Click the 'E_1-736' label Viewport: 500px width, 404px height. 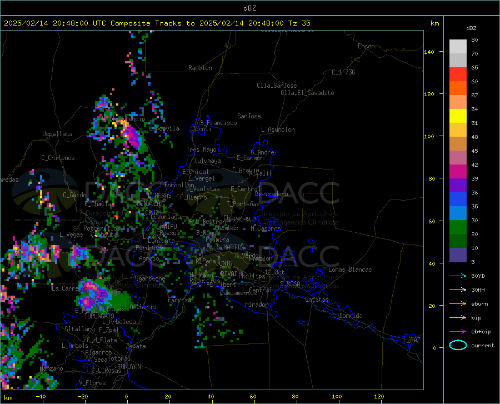click(x=343, y=72)
